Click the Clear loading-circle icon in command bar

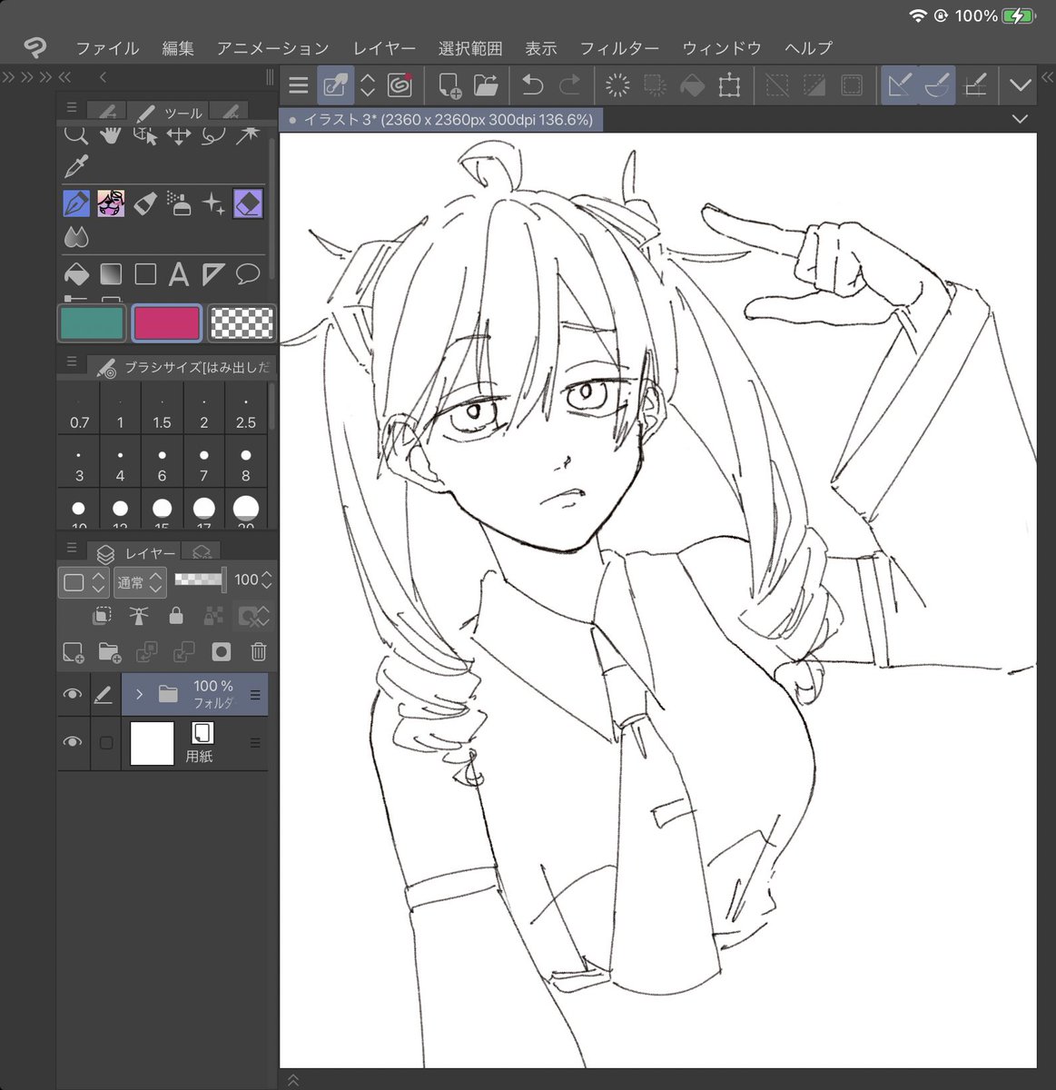617,86
